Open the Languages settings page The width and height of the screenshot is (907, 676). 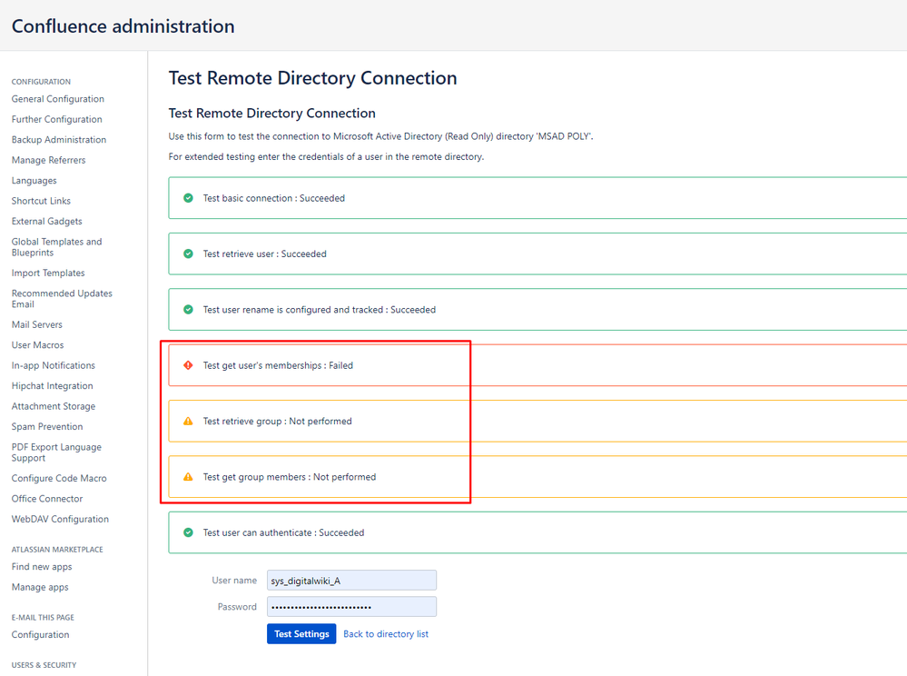35,181
